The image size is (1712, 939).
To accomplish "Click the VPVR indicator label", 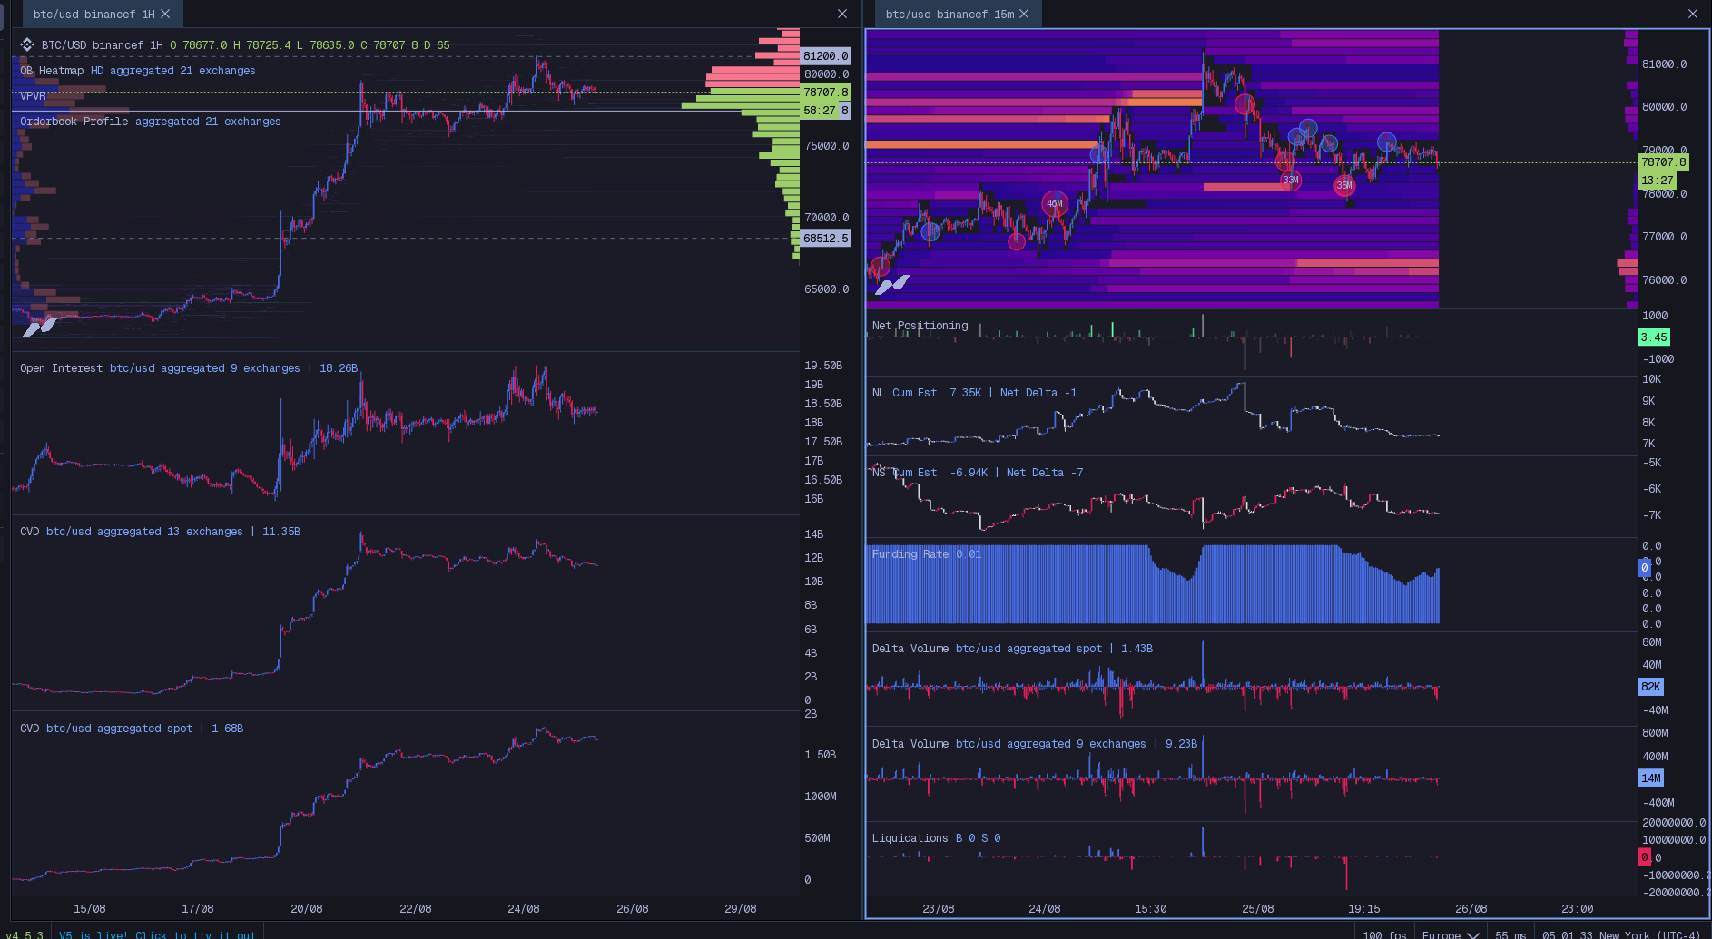I will tap(33, 96).
